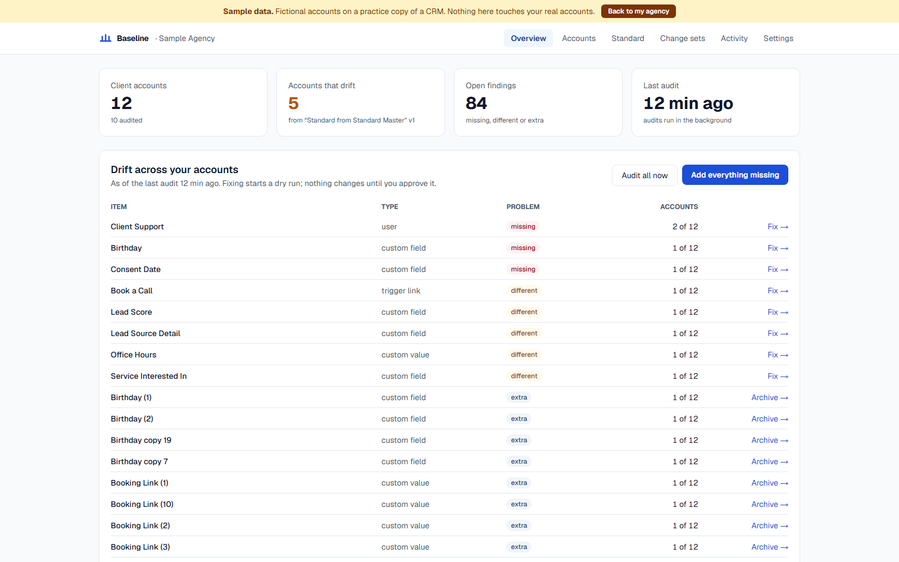The image size is (899, 562).
Task: Fix the Consent Date row
Action: (x=778, y=269)
